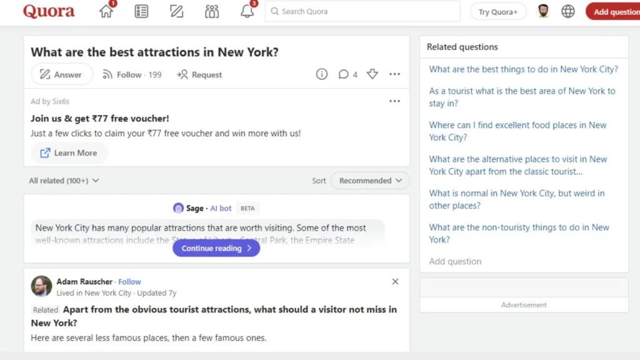Open Adam Rauscher's profile picture
The image size is (640, 360).
42,286
